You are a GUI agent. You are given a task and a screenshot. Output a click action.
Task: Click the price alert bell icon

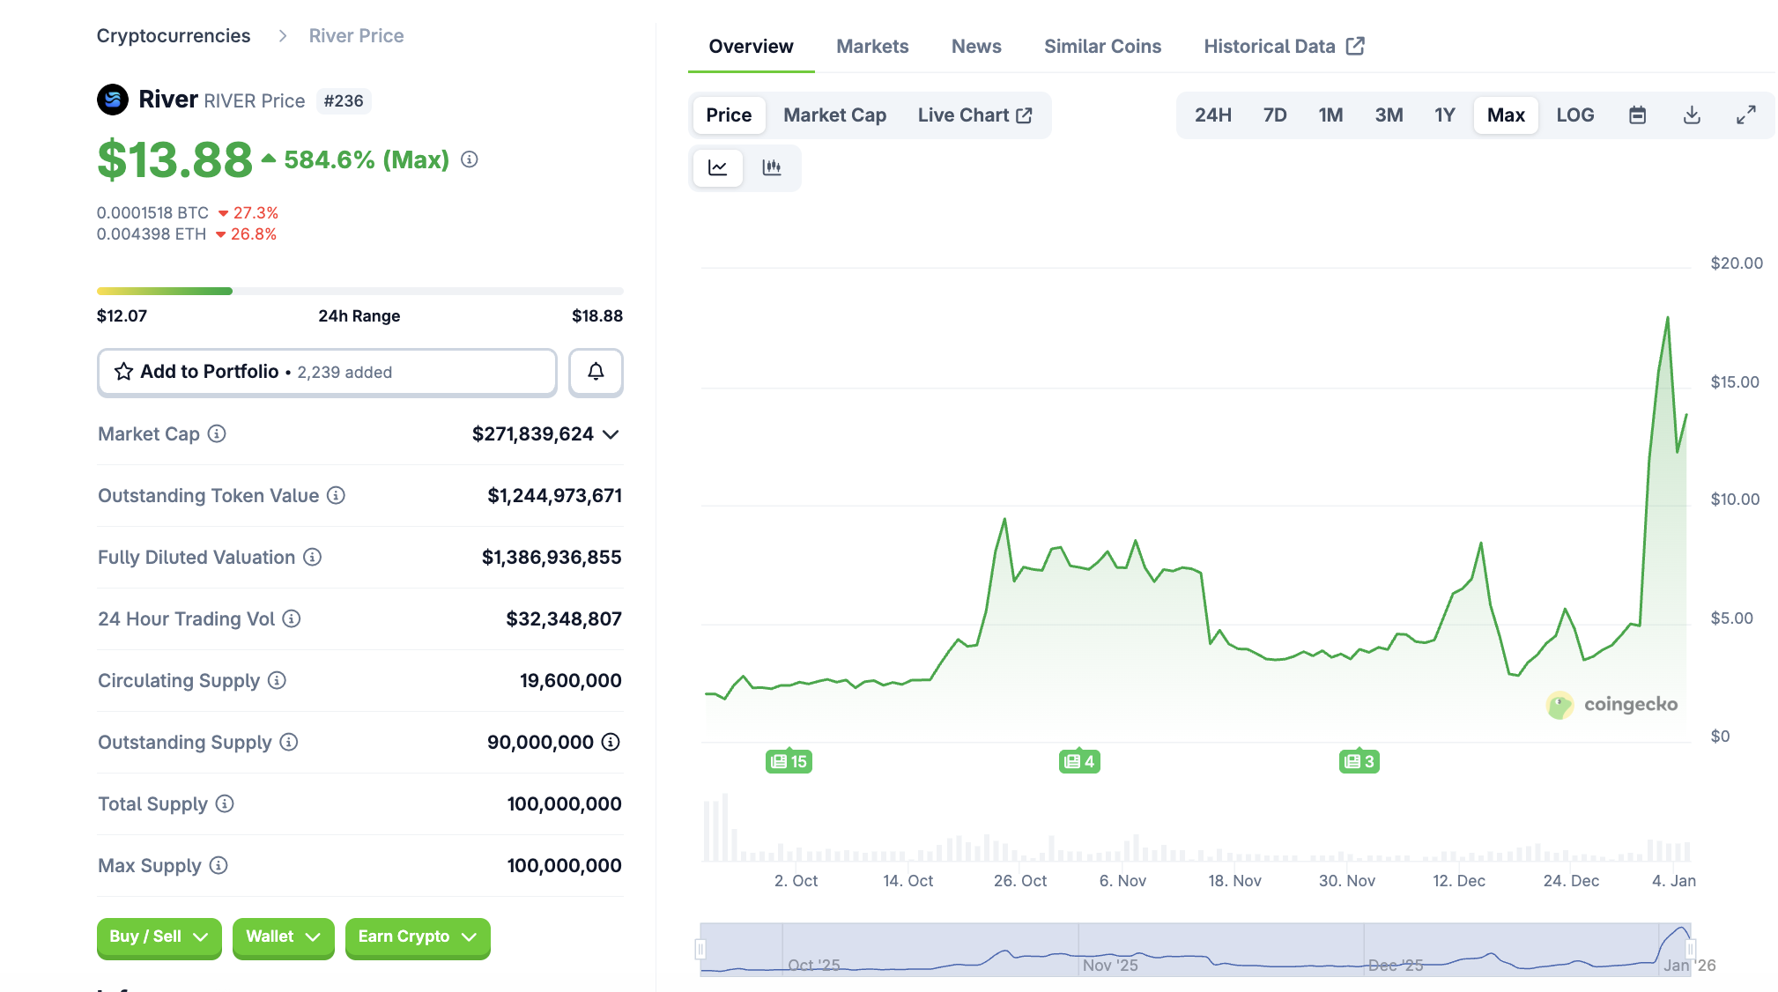coord(596,372)
